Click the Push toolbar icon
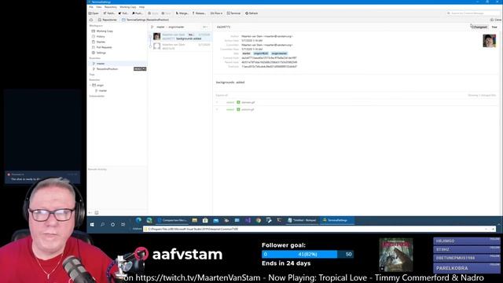Image resolution: width=503 pixels, height=283 pixels. tap(138, 13)
